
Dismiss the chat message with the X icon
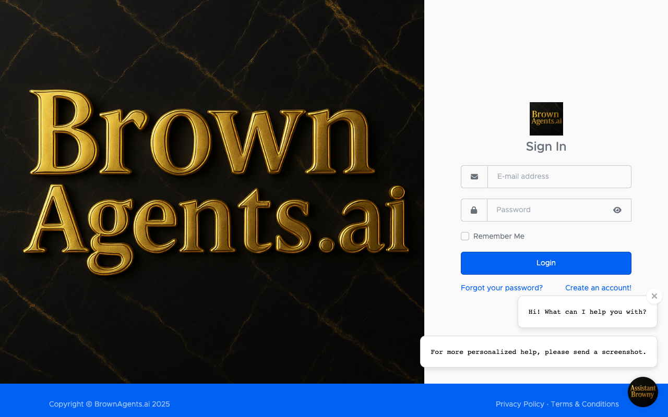(x=654, y=296)
